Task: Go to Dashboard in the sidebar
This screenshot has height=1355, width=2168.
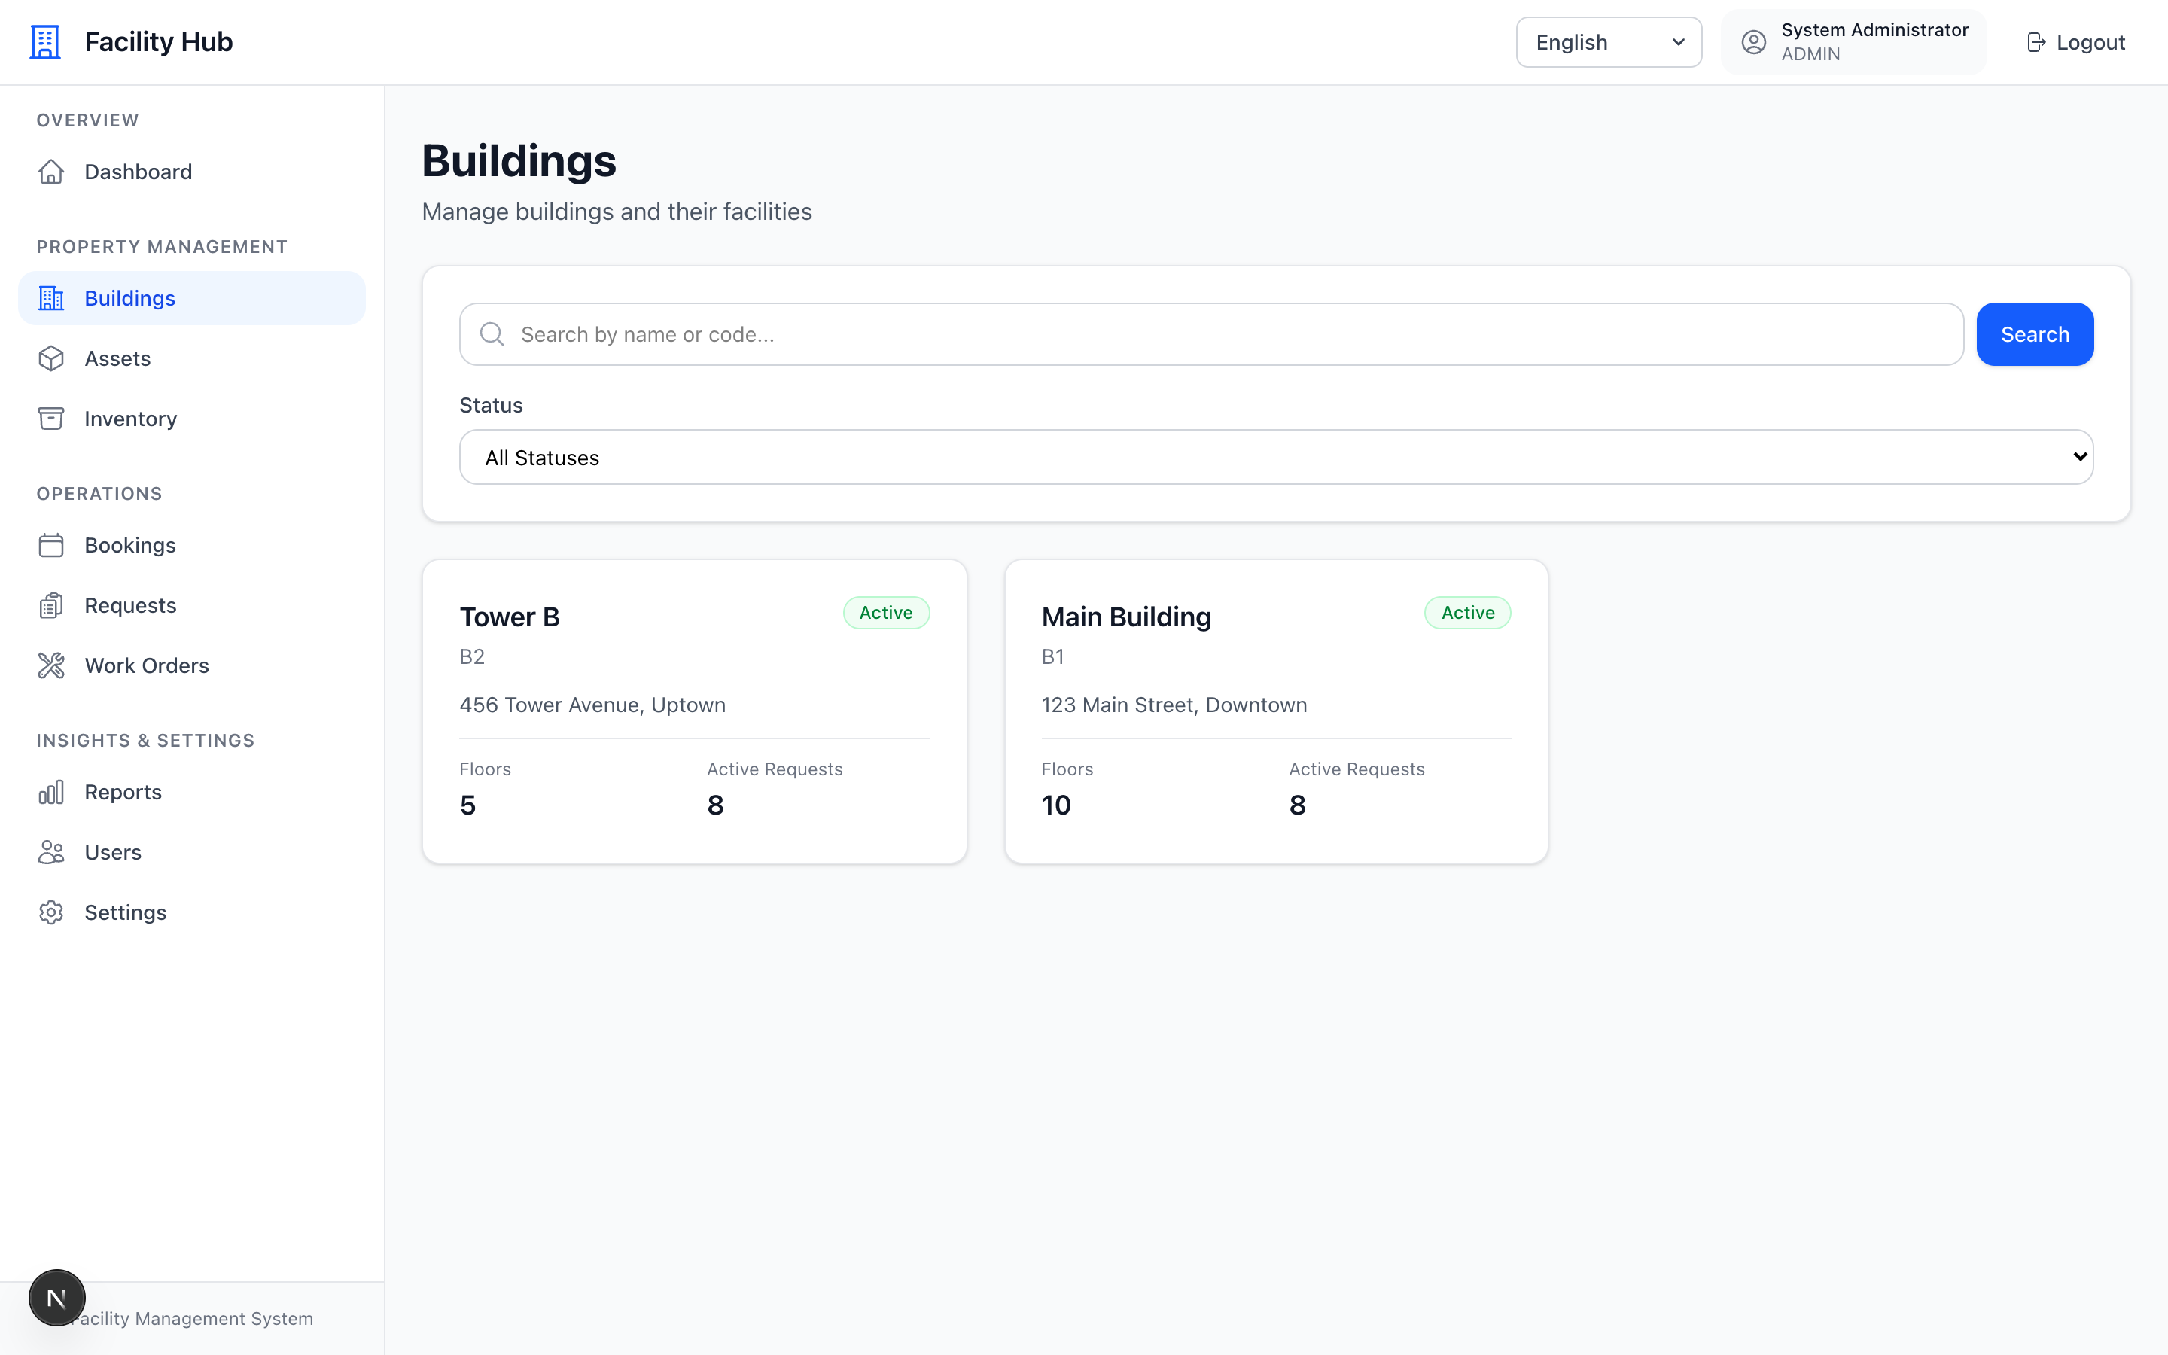Action: (192, 171)
